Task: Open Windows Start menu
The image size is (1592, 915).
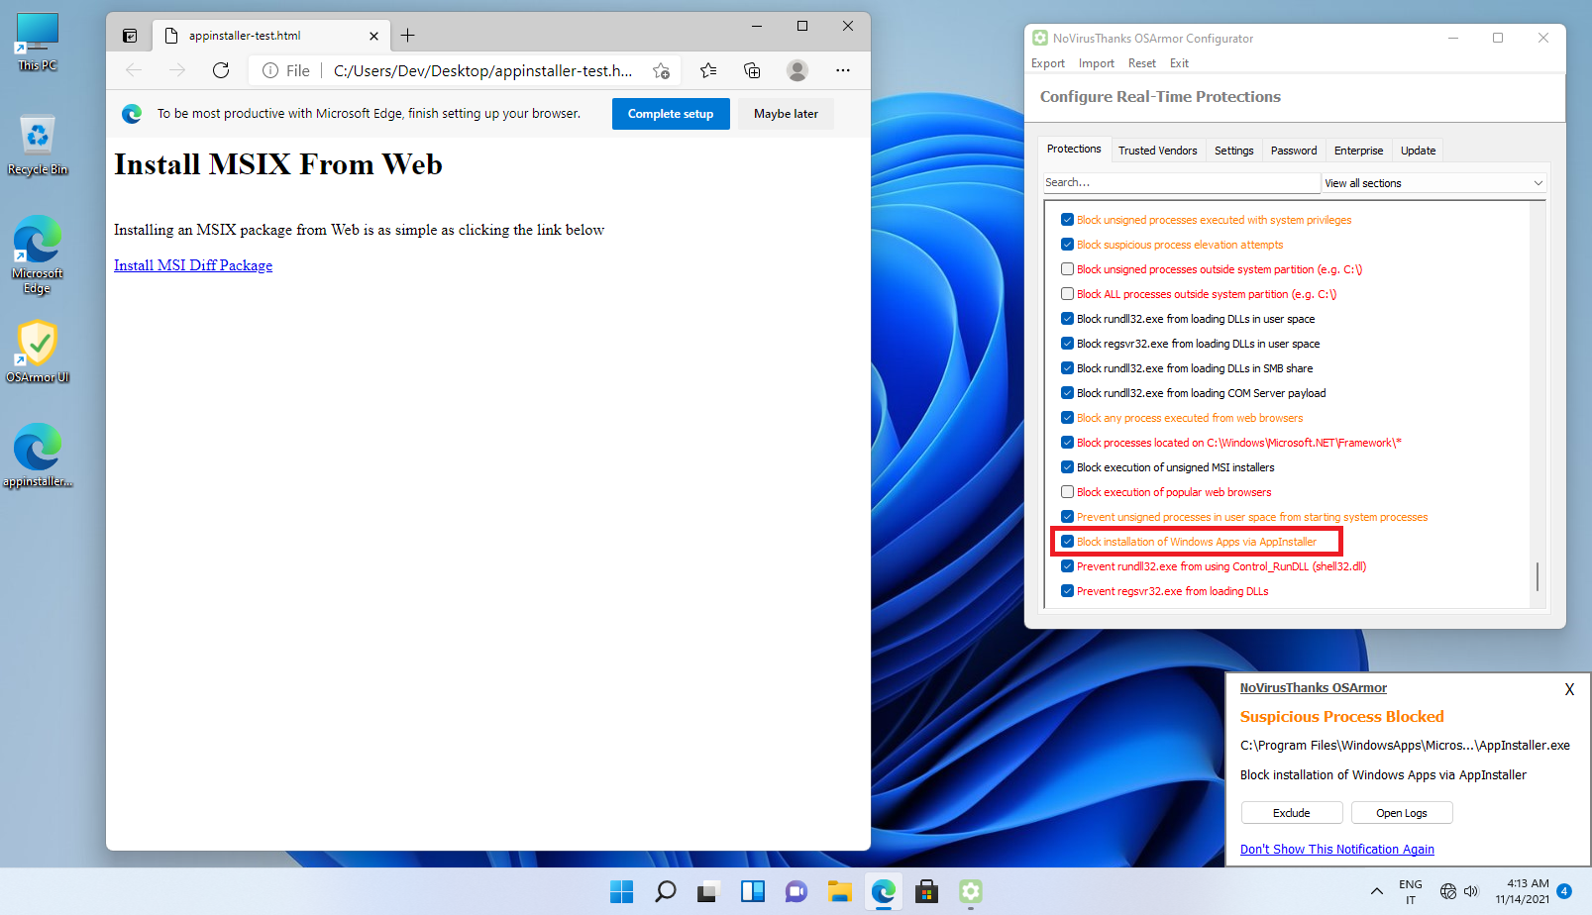Action: tap(622, 892)
